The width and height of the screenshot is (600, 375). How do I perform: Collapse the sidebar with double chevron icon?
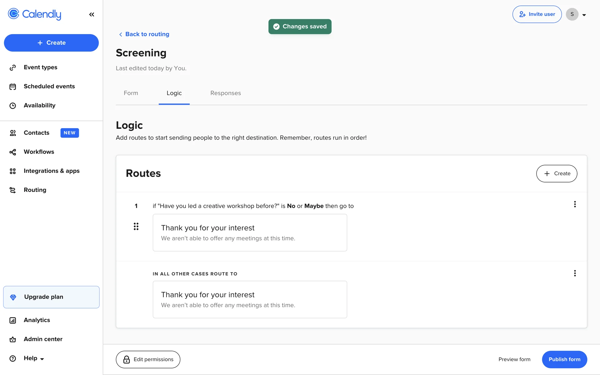pyautogui.click(x=92, y=14)
